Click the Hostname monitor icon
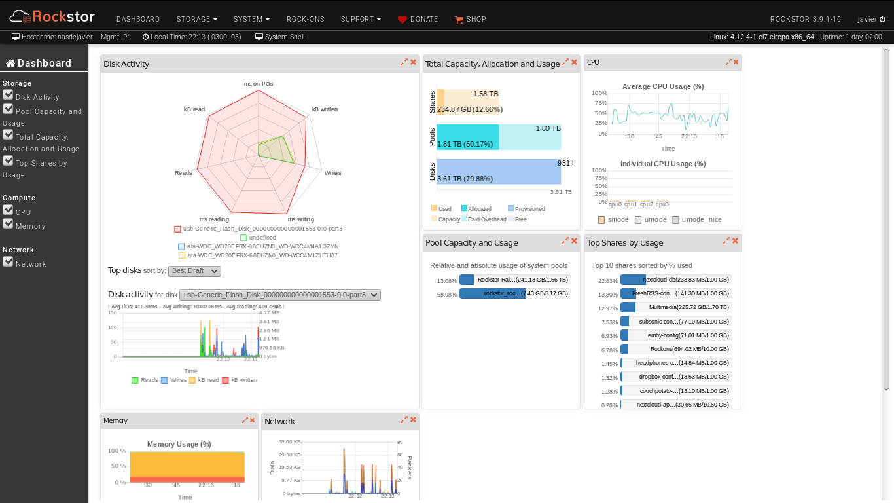The height and width of the screenshot is (503, 894). (16, 37)
